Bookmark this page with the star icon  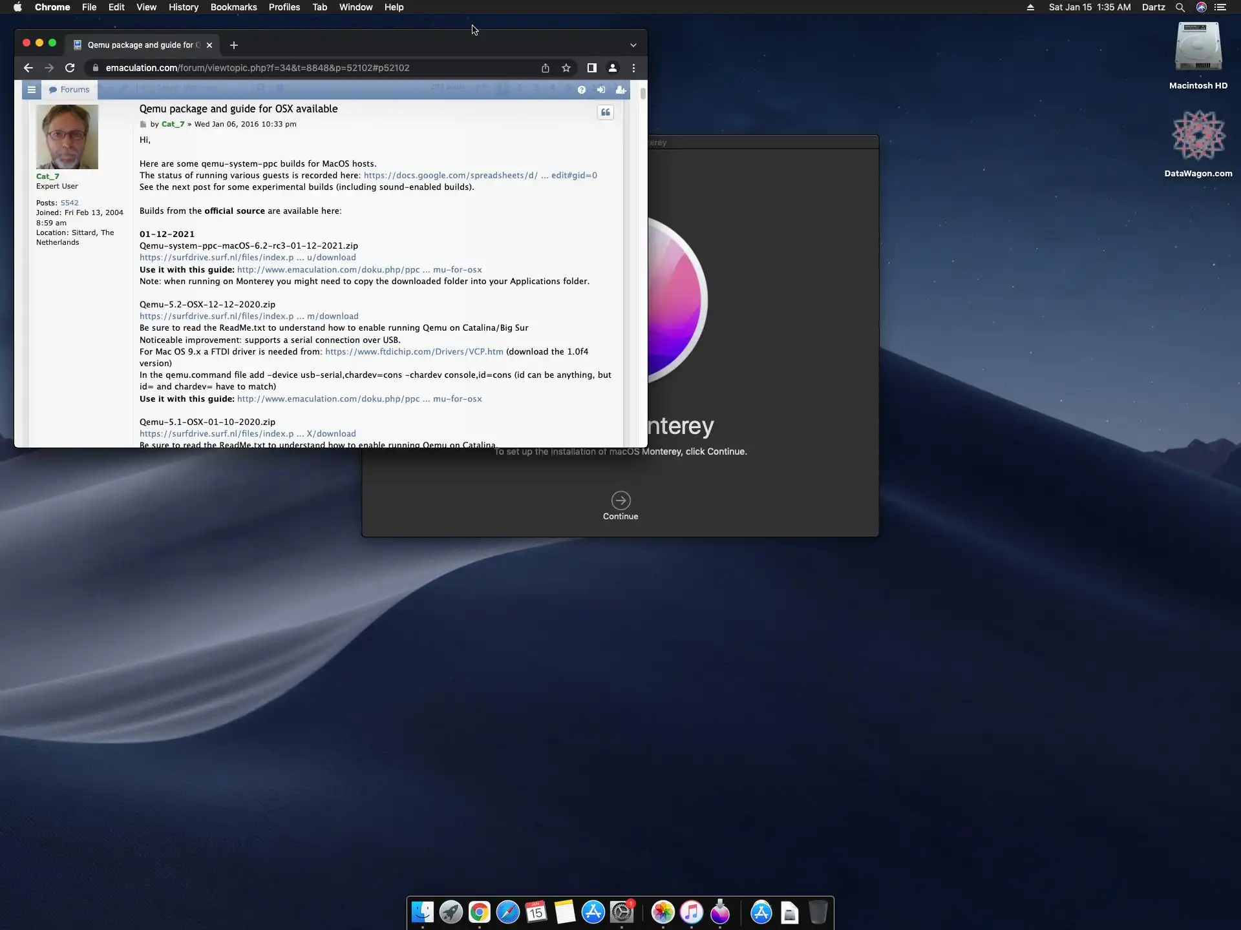click(x=566, y=68)
